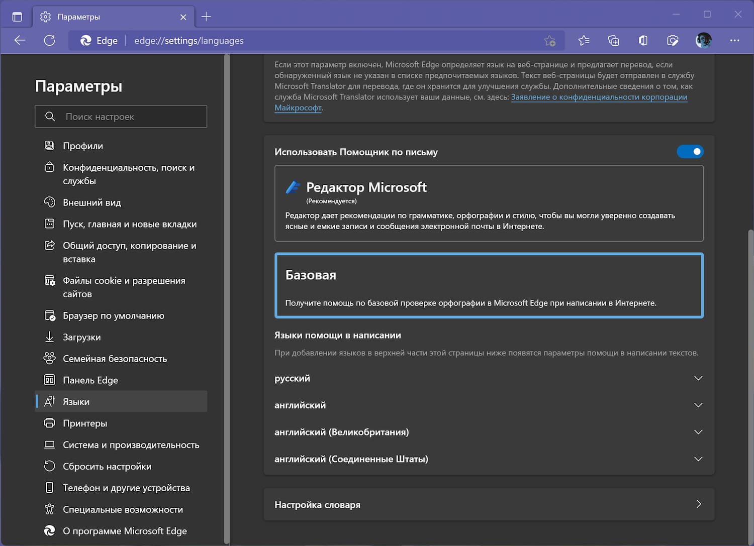The height and width of the screenshot is (546, 754).
Task: Click the back arrow navigation icon
Action: (20, 41)
